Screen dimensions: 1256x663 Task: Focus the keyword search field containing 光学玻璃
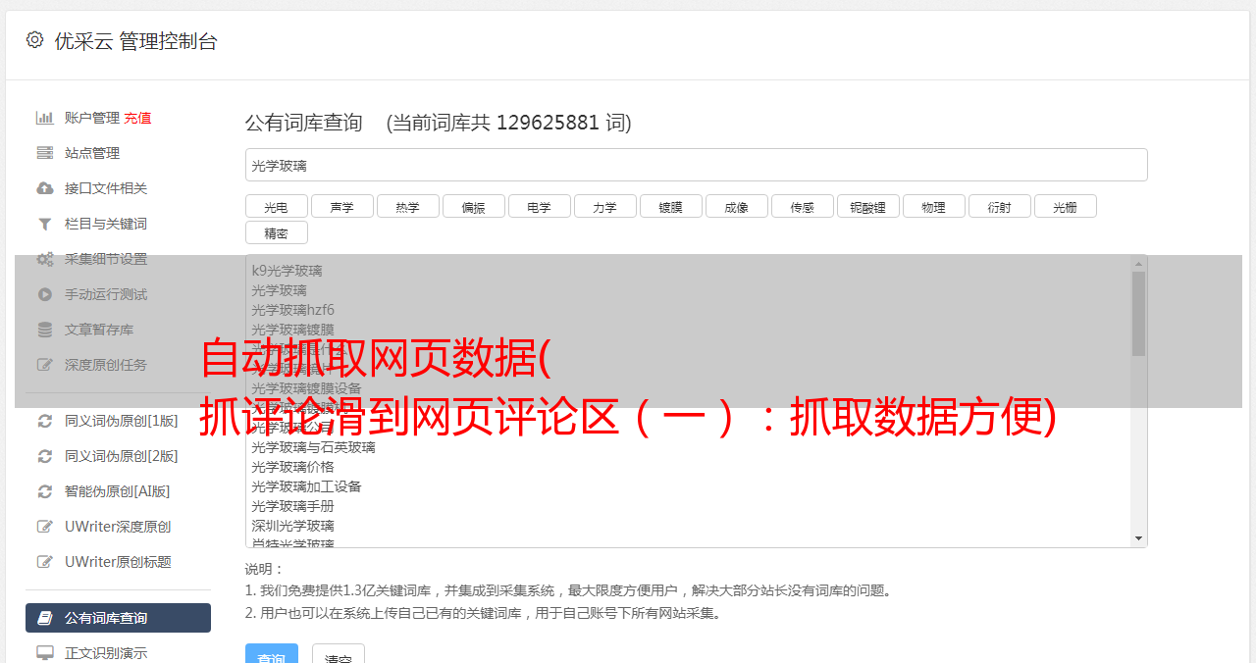pos(697,165)
